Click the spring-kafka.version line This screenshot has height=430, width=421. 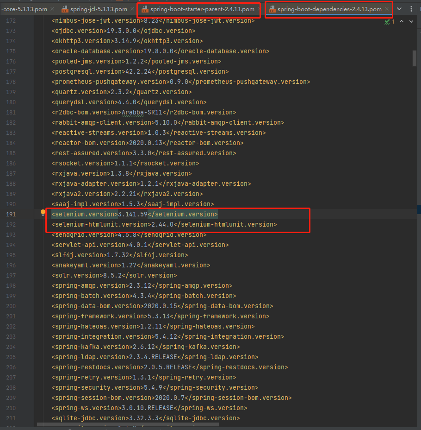point(146,347)
